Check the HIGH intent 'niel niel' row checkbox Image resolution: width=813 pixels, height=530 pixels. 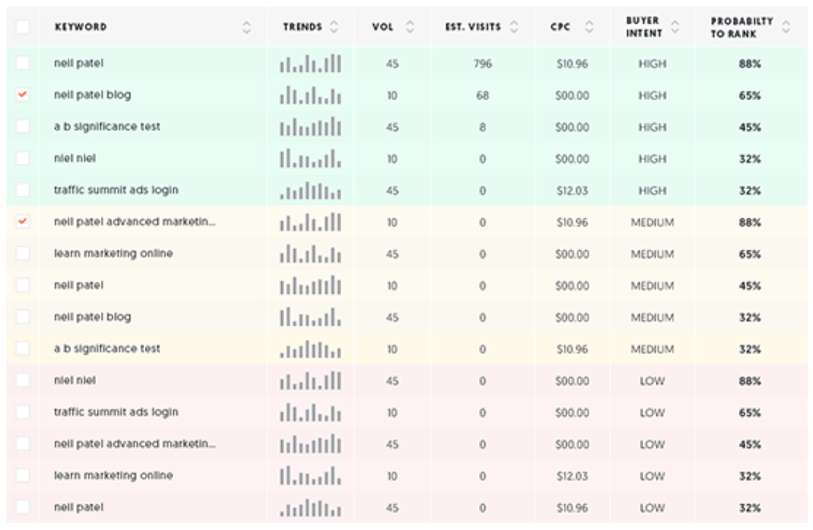coord(23,158)
